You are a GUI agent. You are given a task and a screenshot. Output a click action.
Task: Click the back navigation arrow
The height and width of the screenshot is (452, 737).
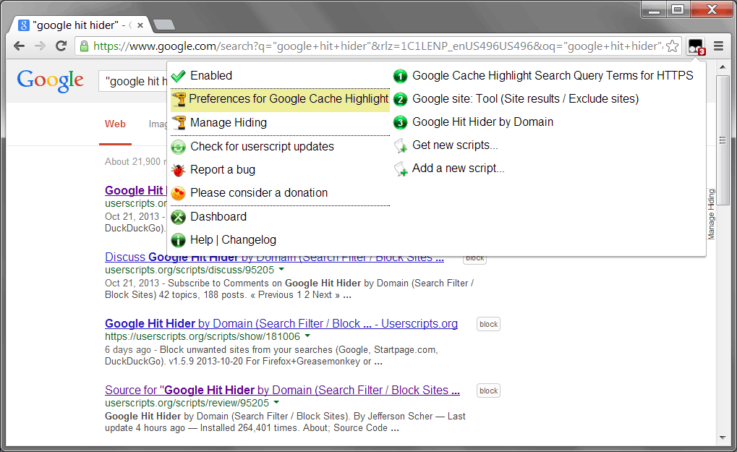20,46
